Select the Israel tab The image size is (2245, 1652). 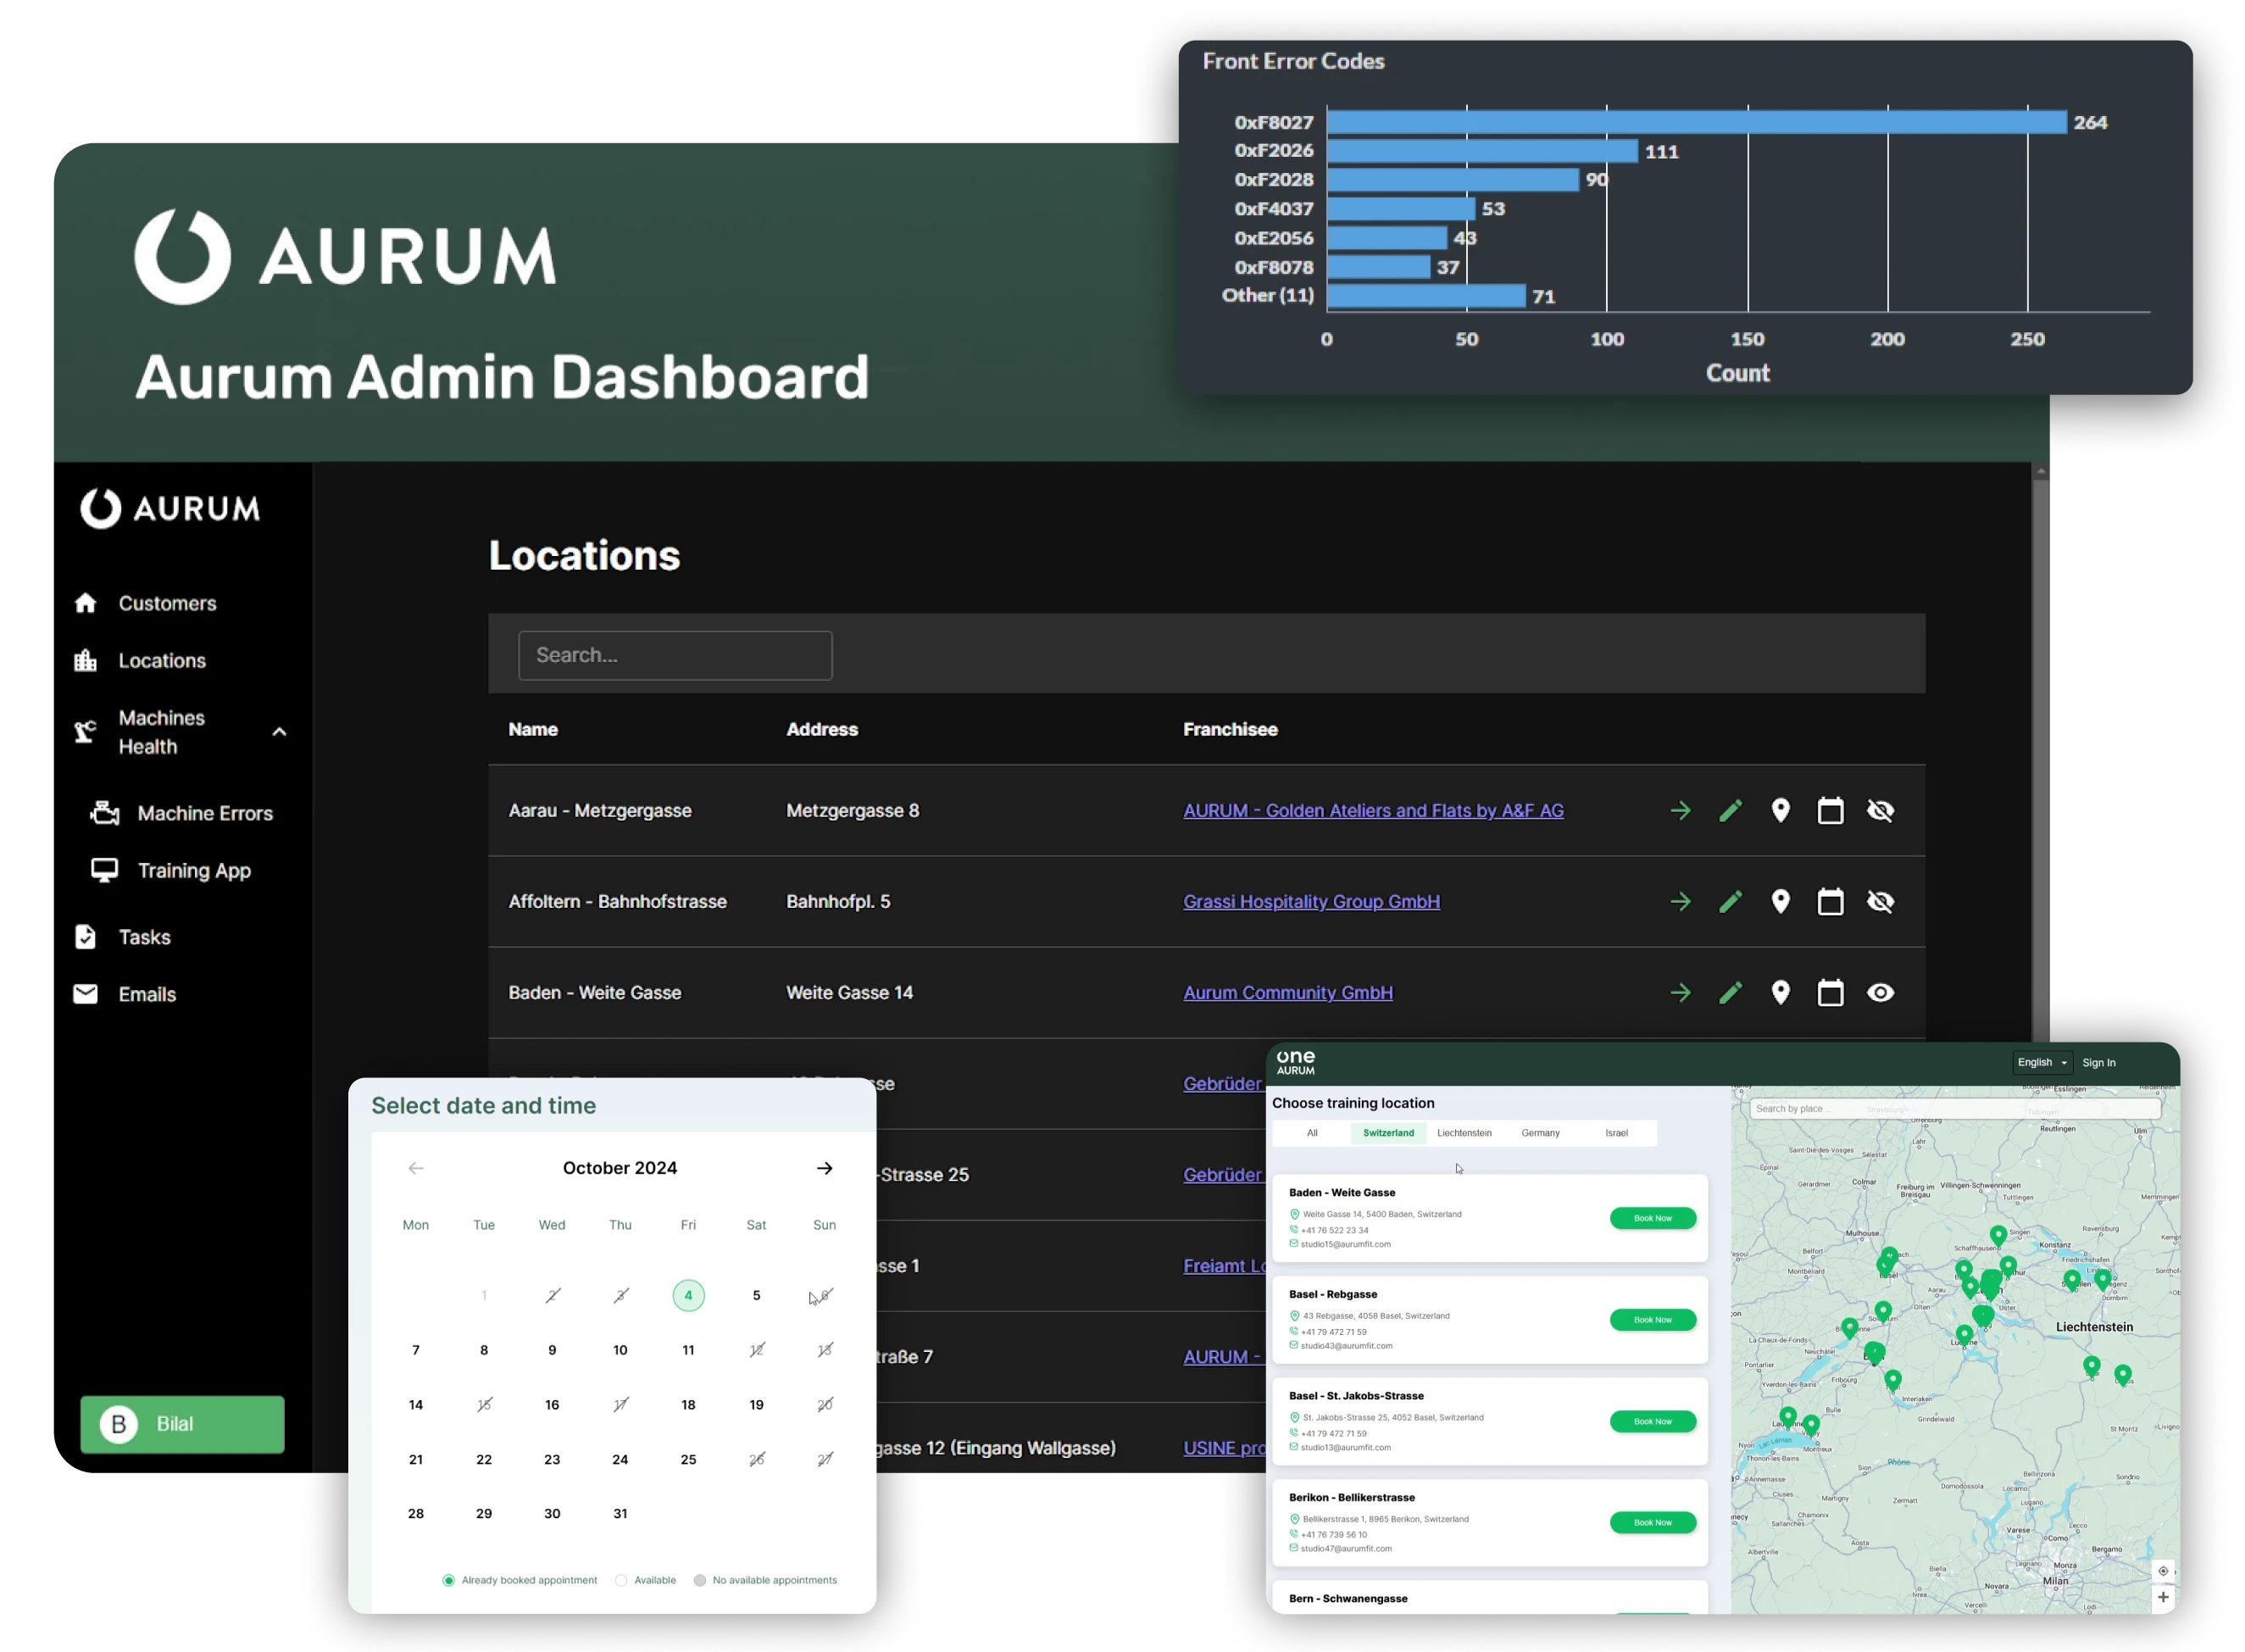tap(1616, 1133)
